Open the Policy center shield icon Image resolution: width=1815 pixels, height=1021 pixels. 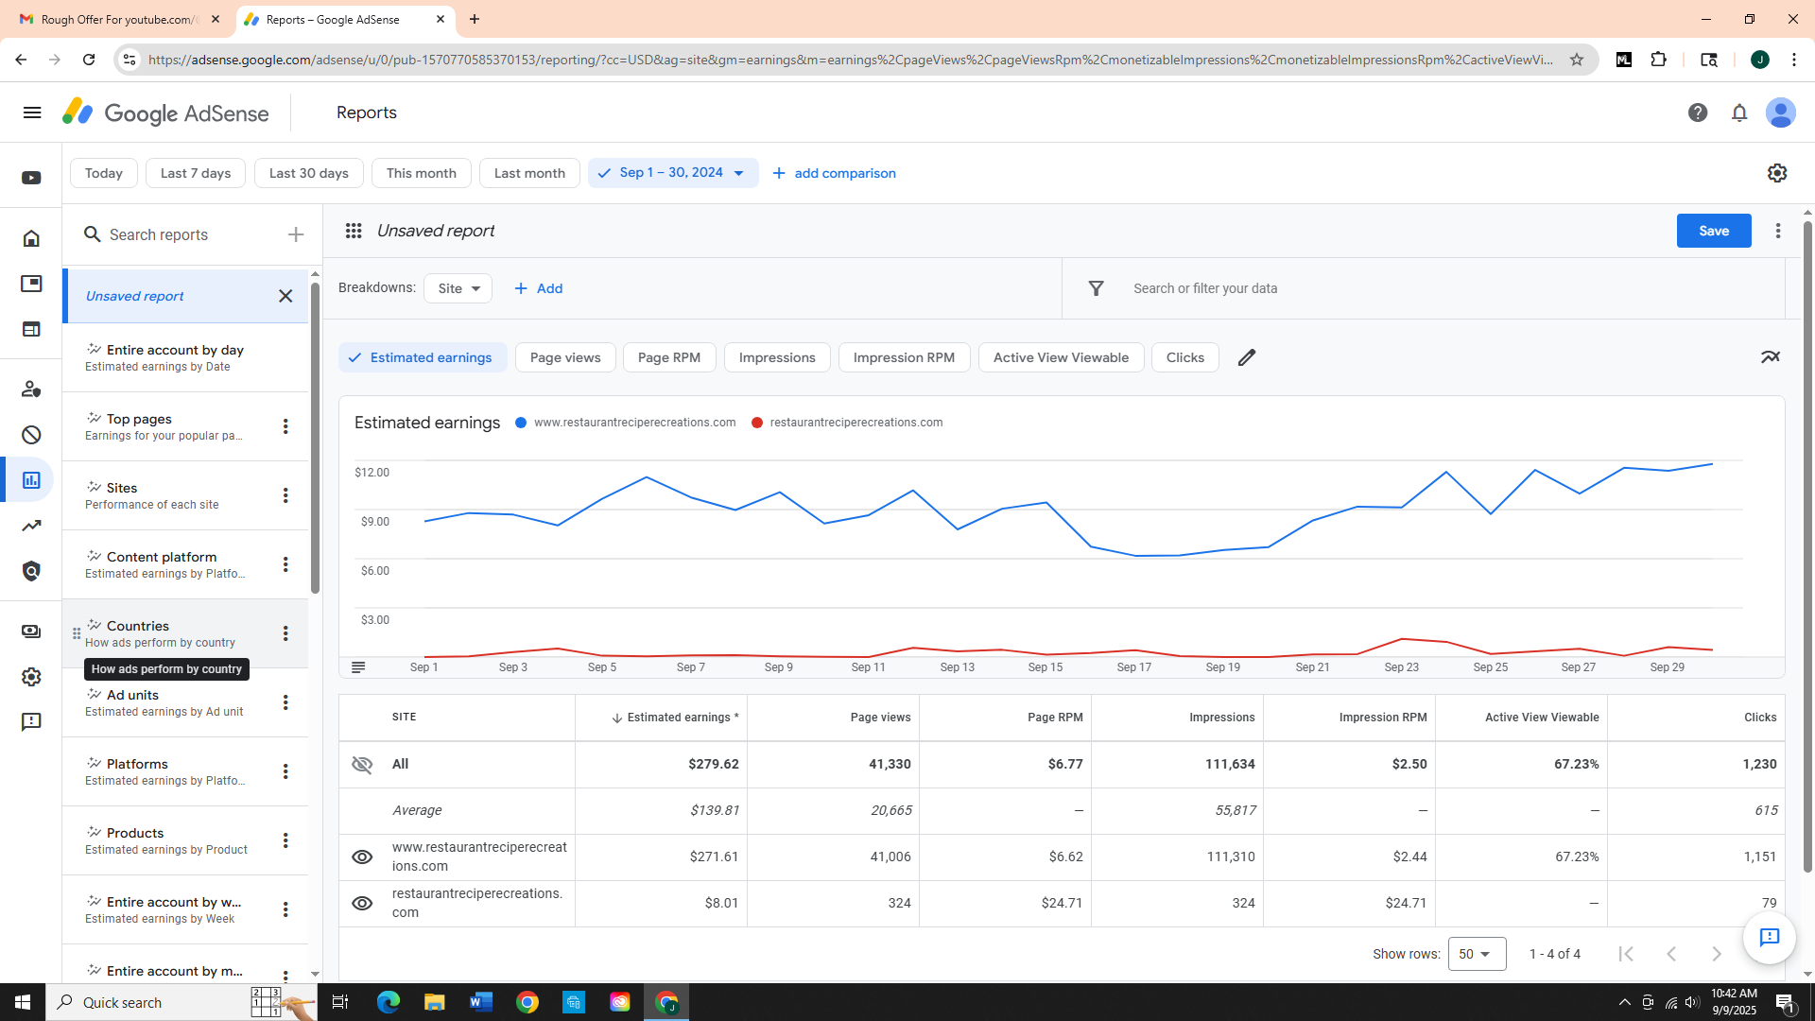pos(31,571)
